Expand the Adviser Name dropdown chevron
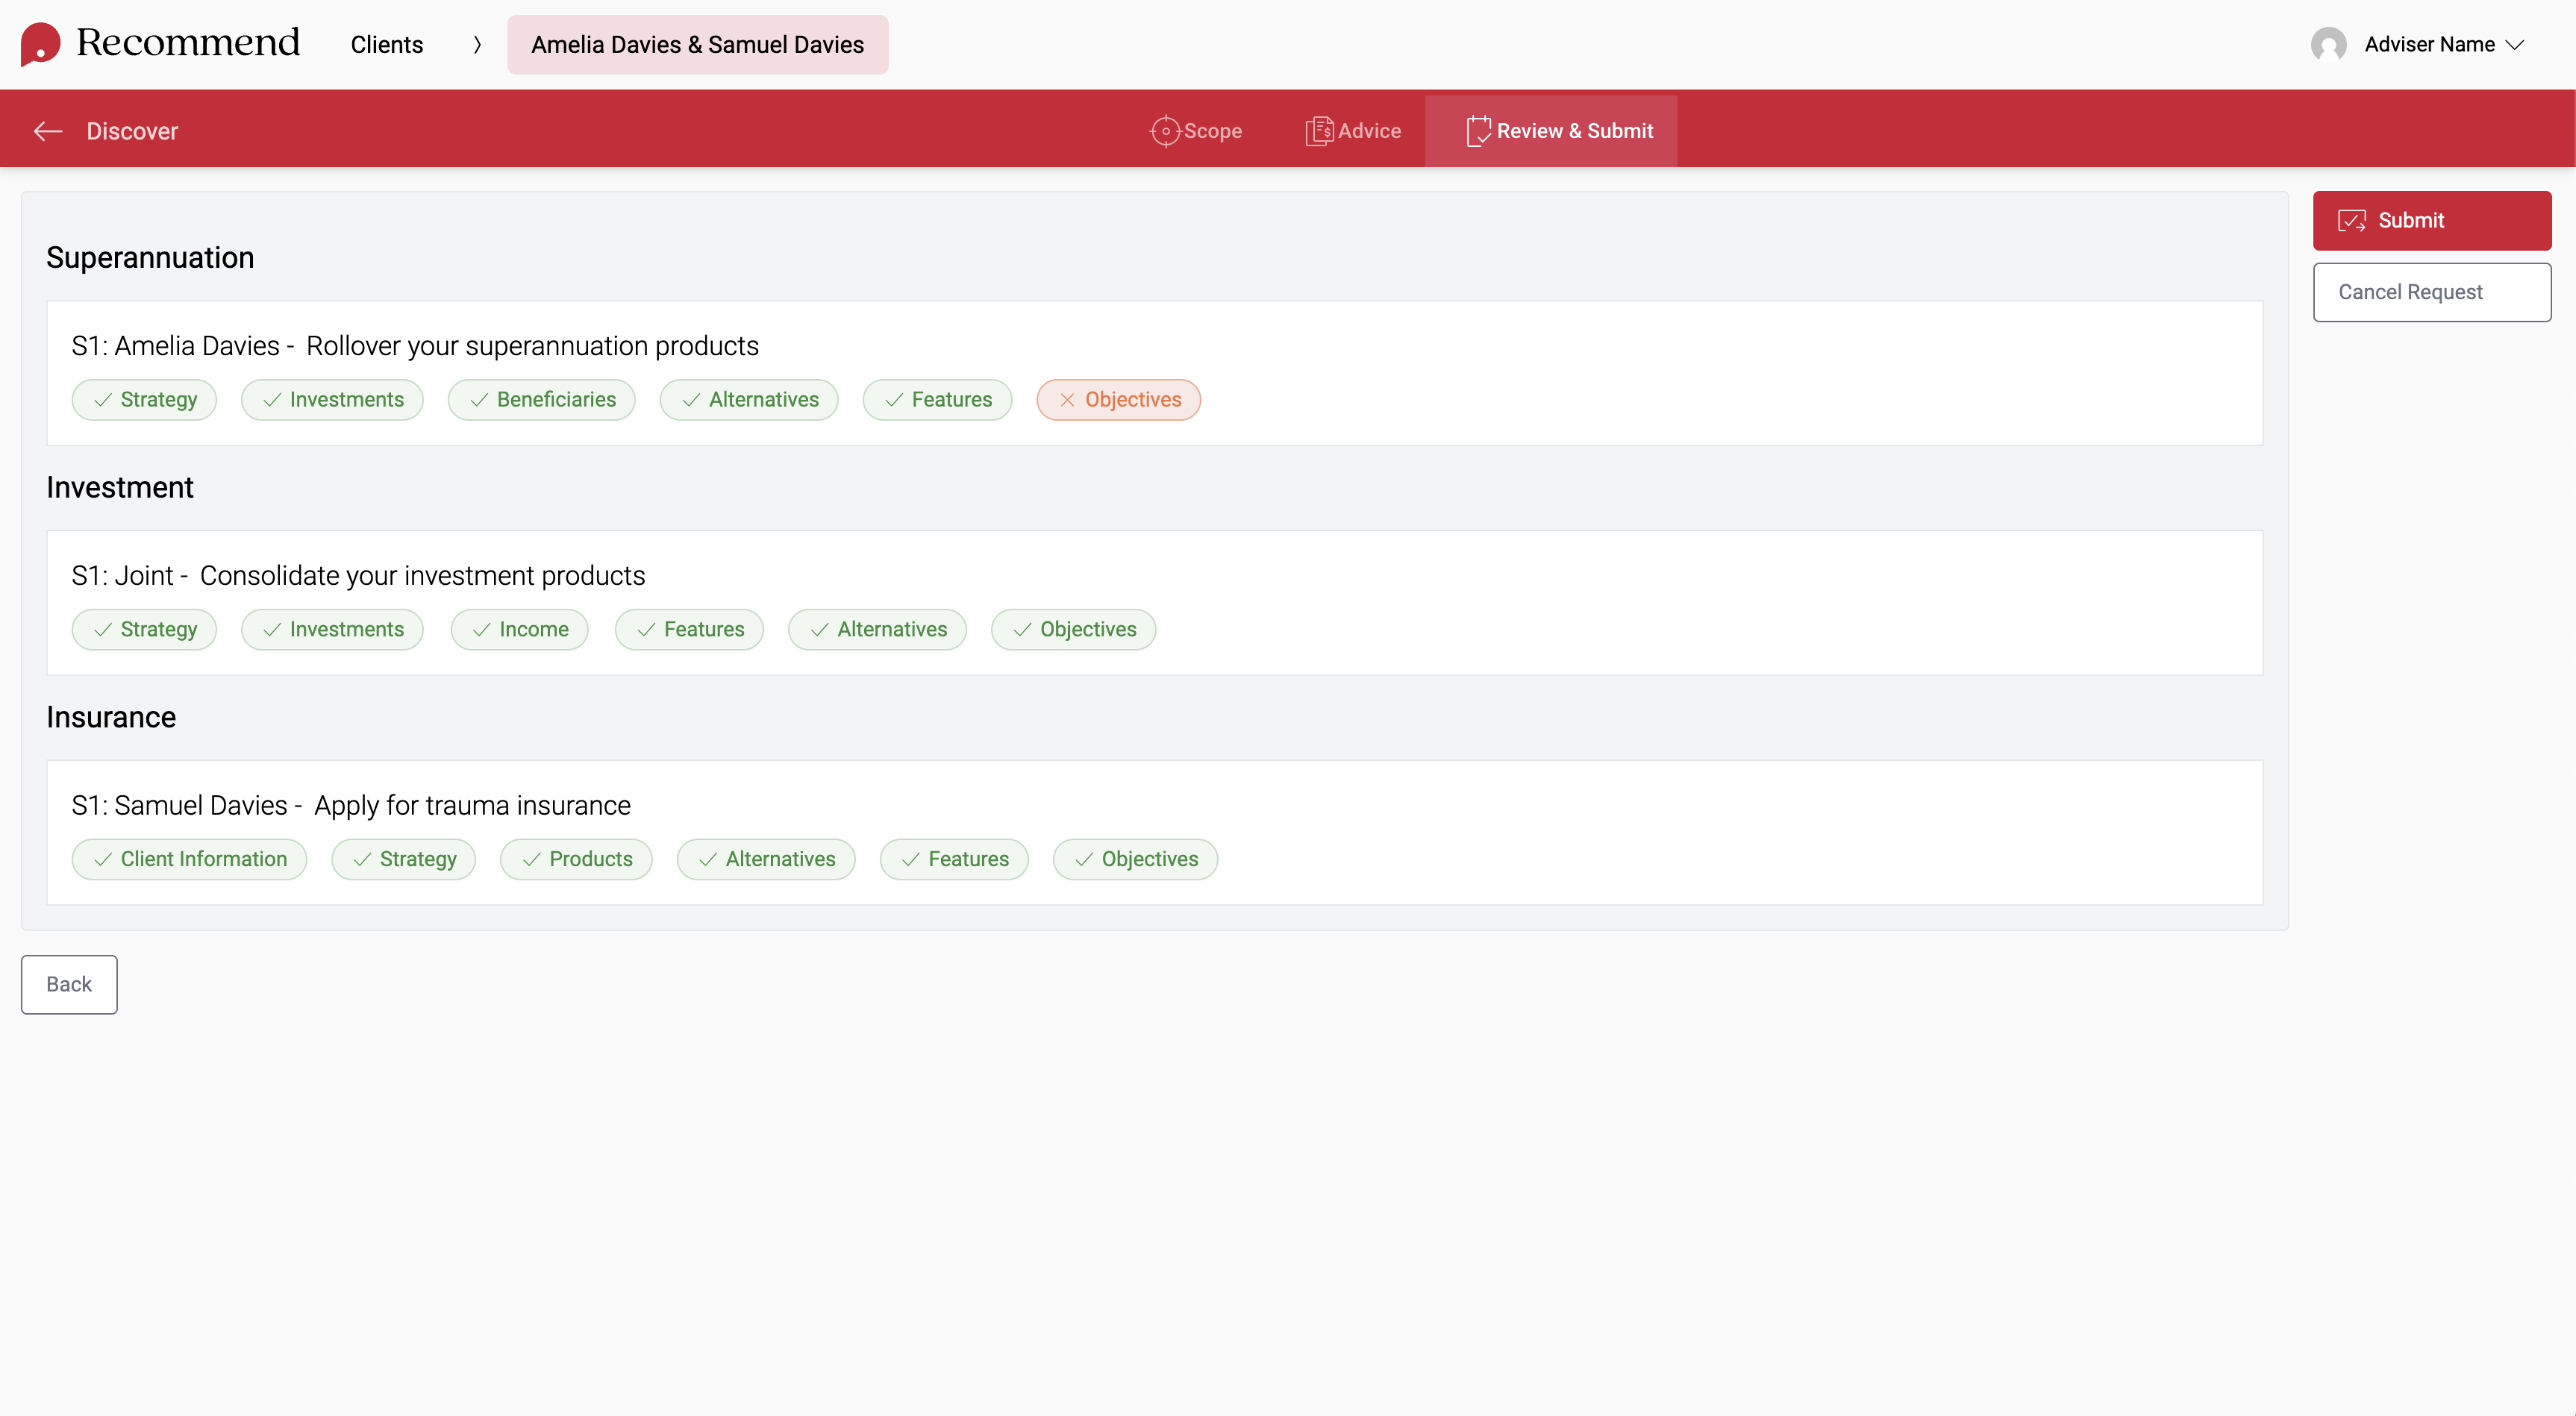 (x=2515, y=45)
